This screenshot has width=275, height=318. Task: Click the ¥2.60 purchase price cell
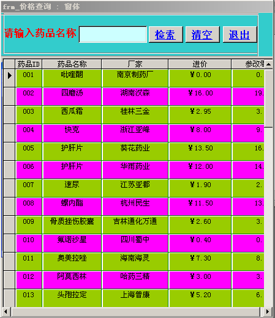200,225
